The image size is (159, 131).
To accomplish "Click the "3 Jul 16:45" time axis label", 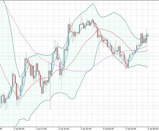I will [x=64, y=129].
